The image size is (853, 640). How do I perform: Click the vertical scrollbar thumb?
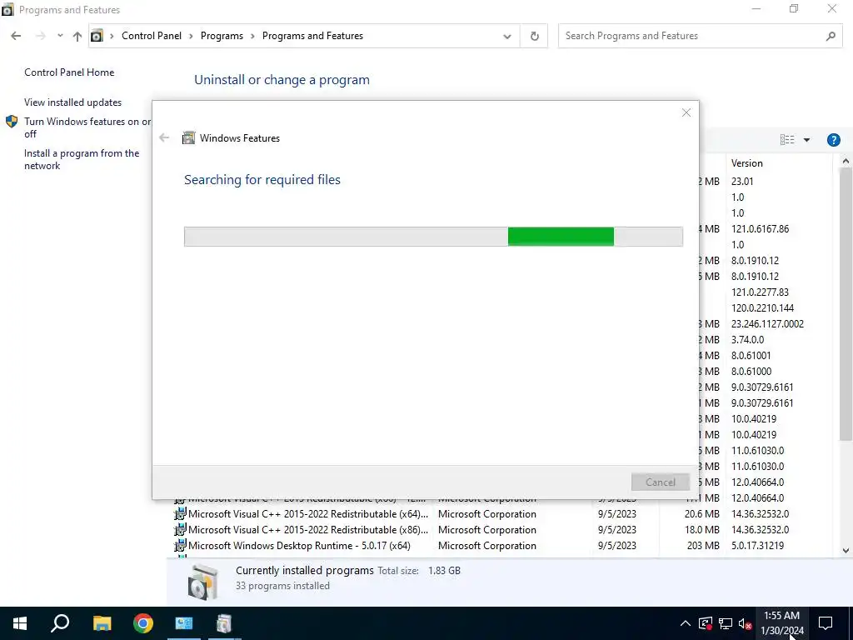click(846, 303)
